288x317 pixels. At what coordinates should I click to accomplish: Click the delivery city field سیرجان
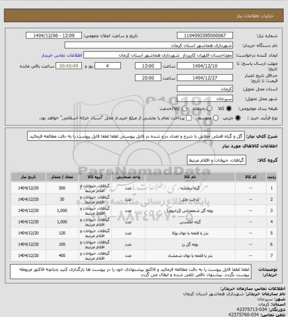[x=205, y=99]
